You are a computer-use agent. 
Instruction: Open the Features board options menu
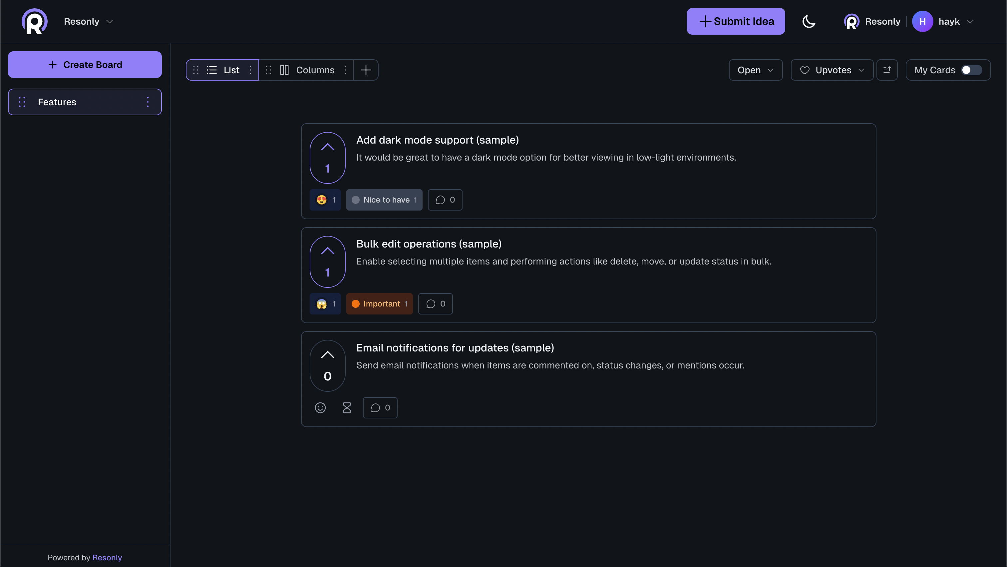[148, 102]
